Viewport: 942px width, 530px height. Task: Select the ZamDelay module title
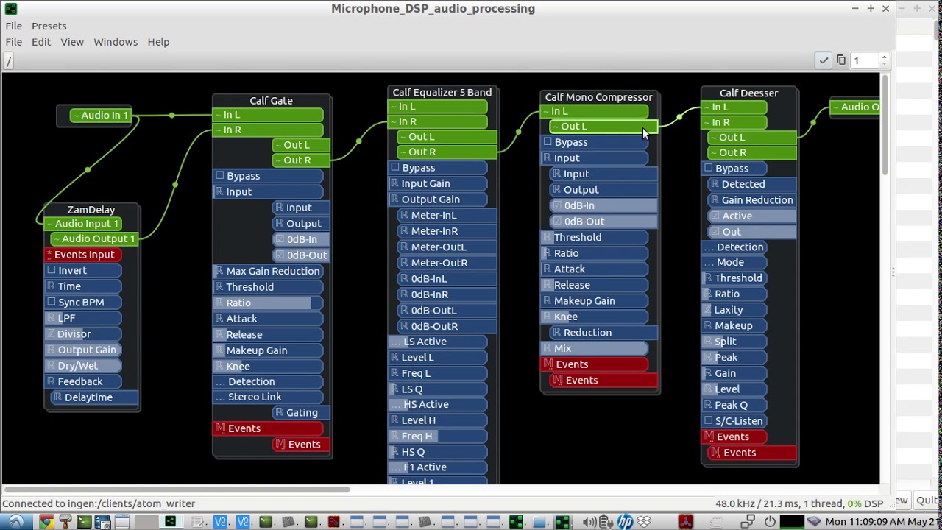pos(91,210)
